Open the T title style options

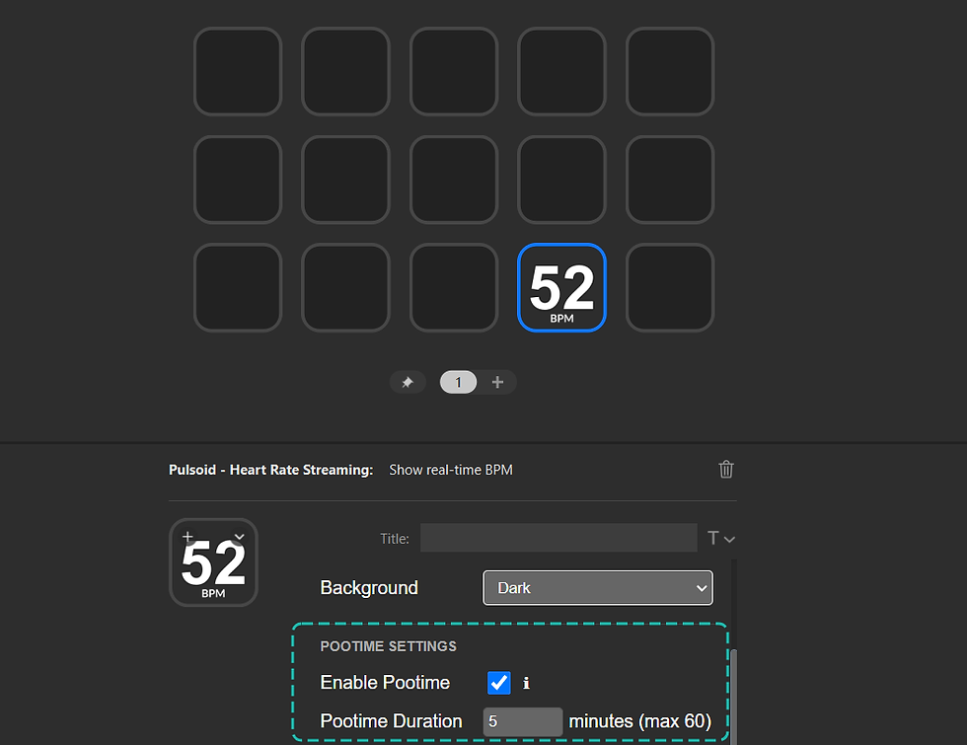721,538
